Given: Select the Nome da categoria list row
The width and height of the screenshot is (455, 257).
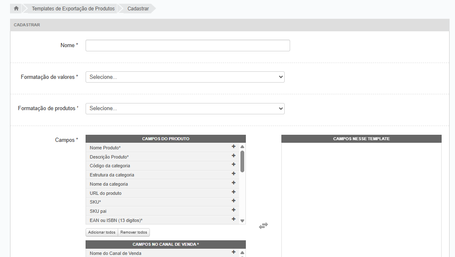Looking at the screenshot, I should tap(159, 184).
